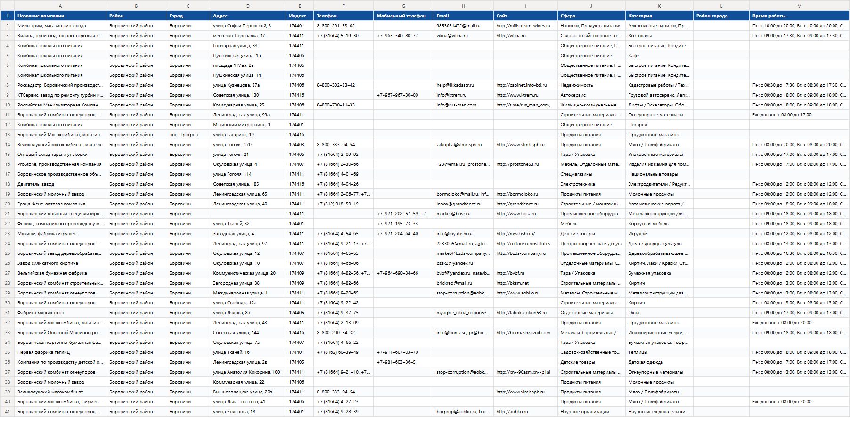
Task: Select the "Мильстрим, магазин винзавода" cell
Action: (60, 26)
